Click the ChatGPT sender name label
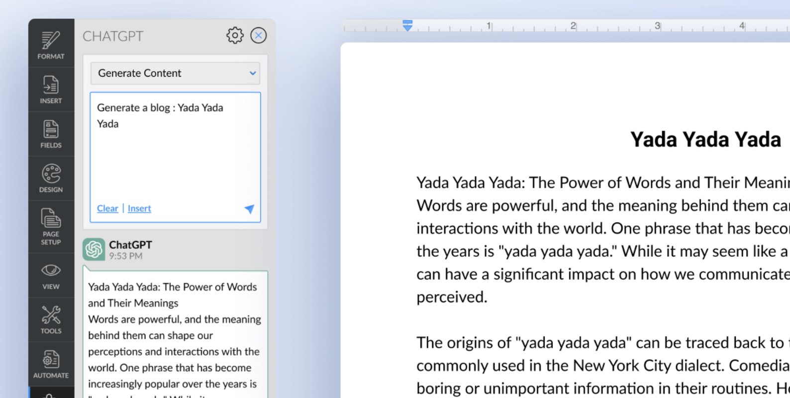Screen dimensions: 790x398 coord(130,245)
